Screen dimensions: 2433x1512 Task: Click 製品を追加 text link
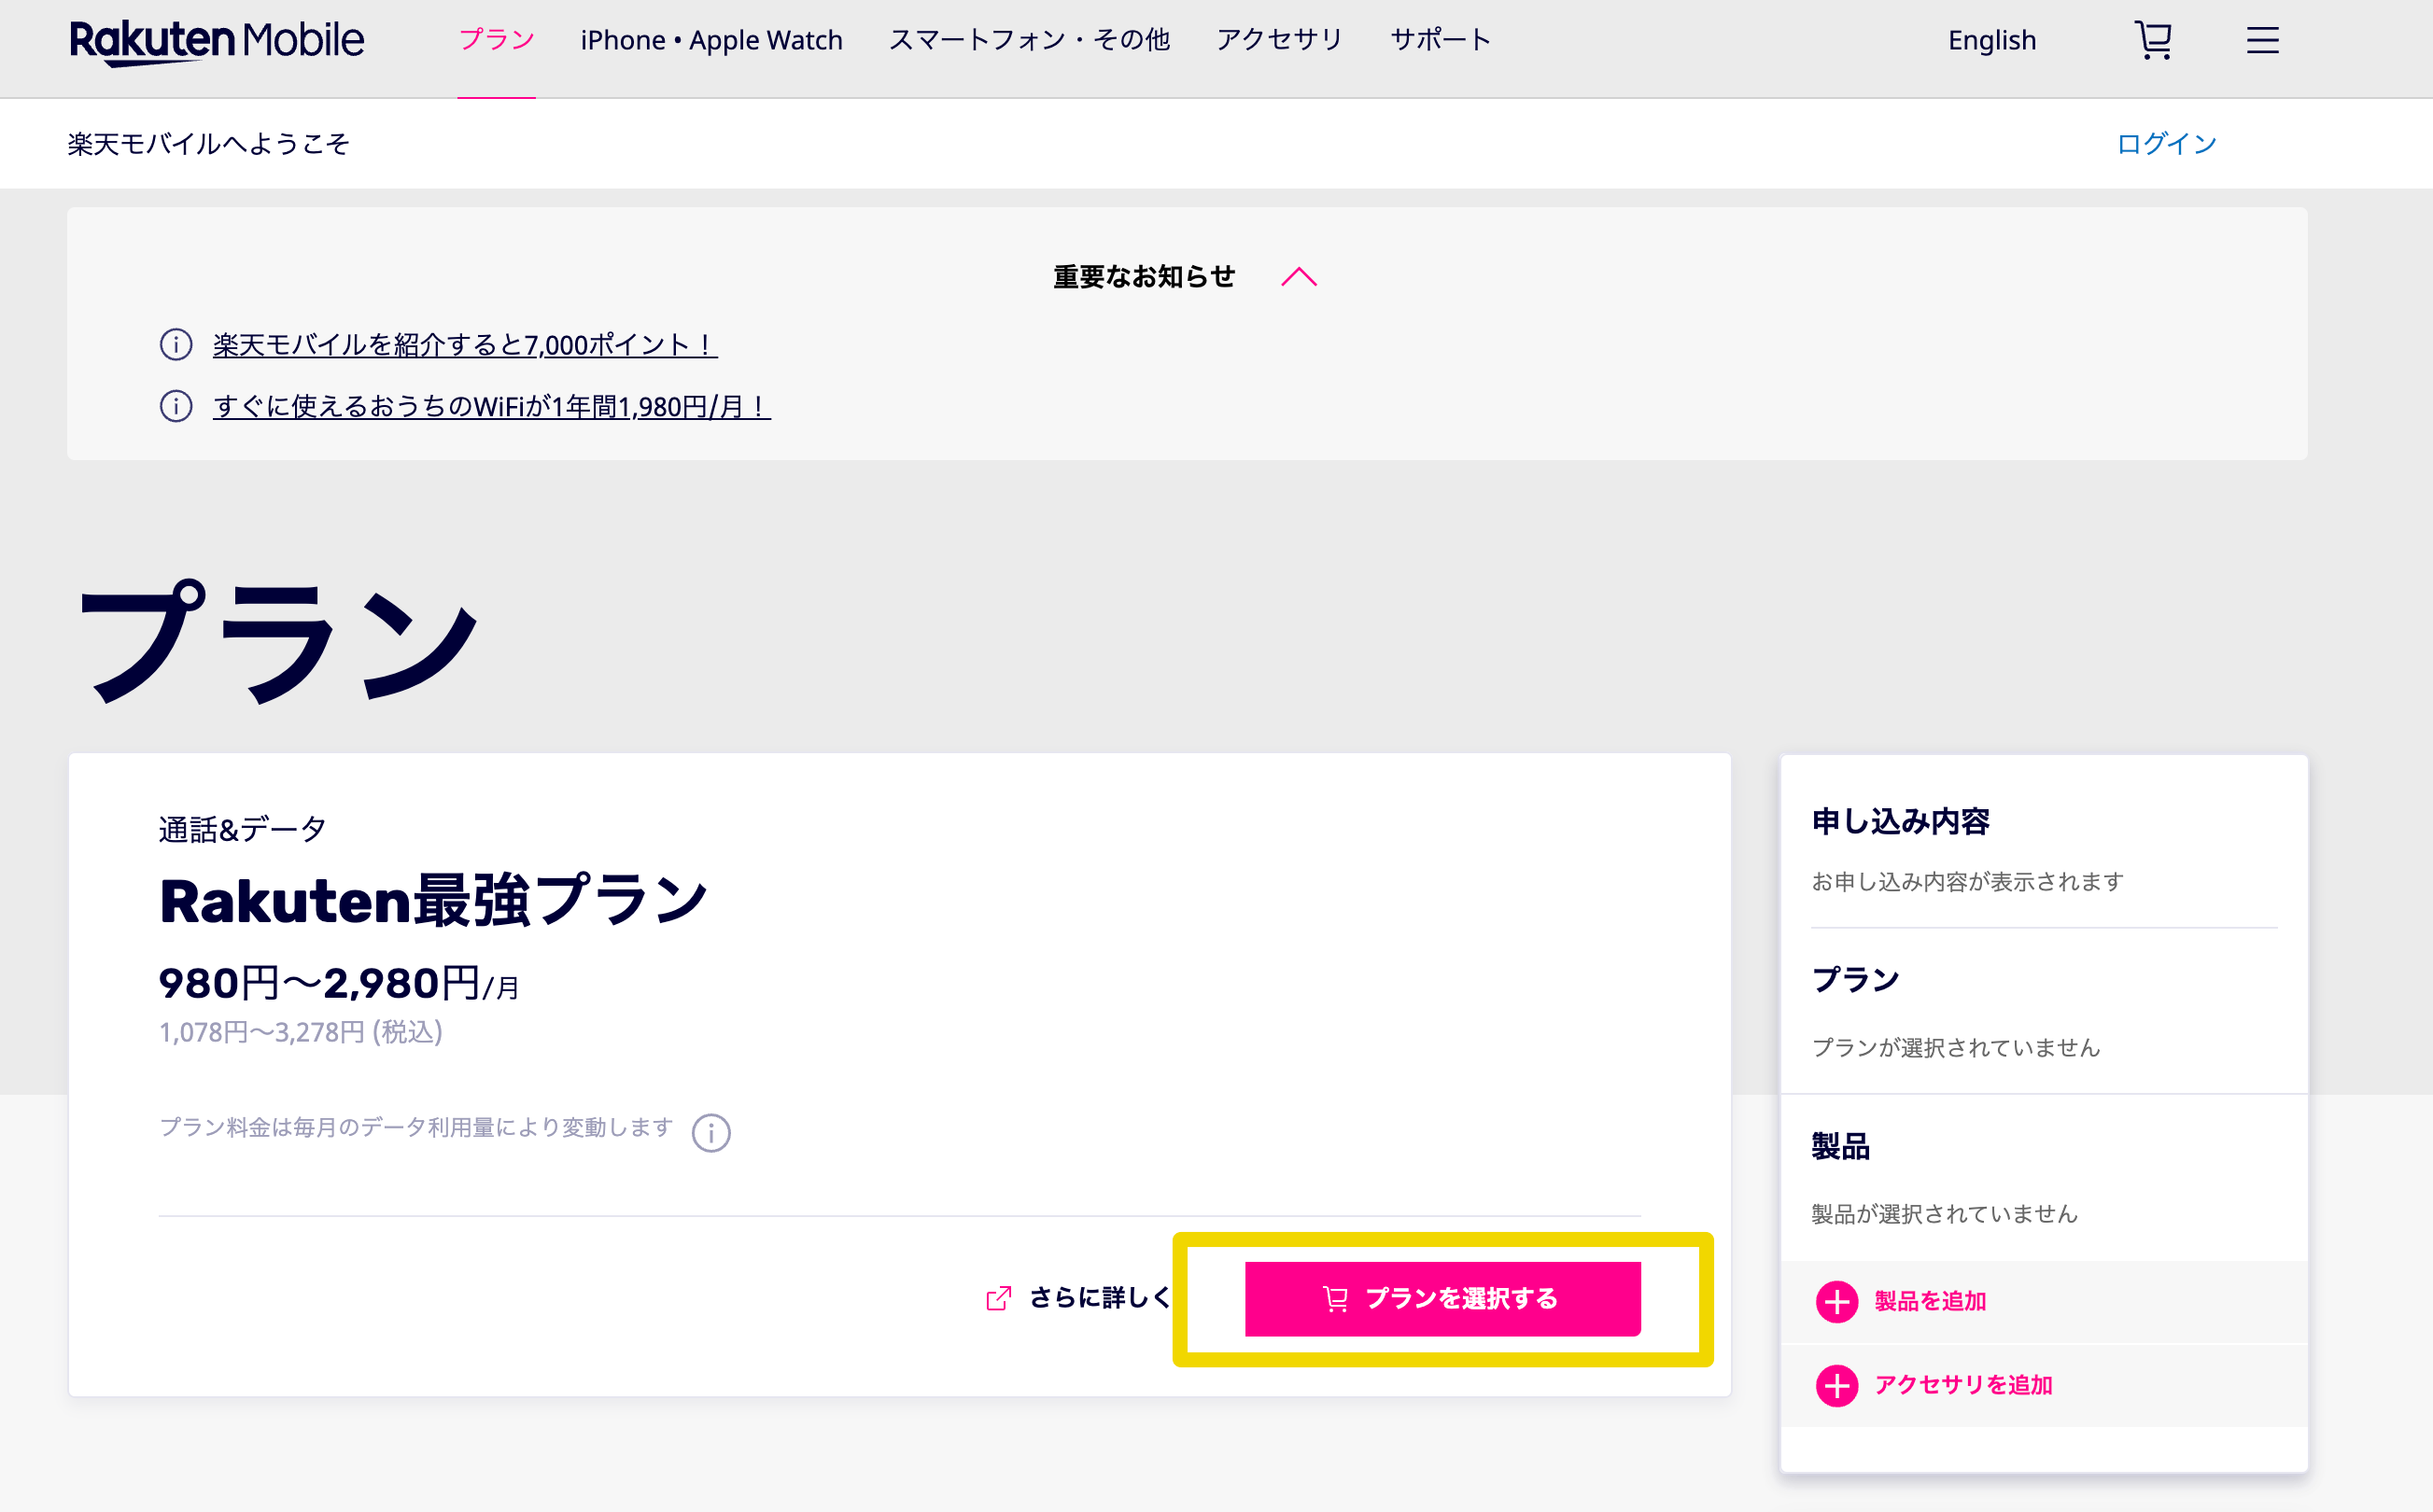[x=1930, y=1301]
